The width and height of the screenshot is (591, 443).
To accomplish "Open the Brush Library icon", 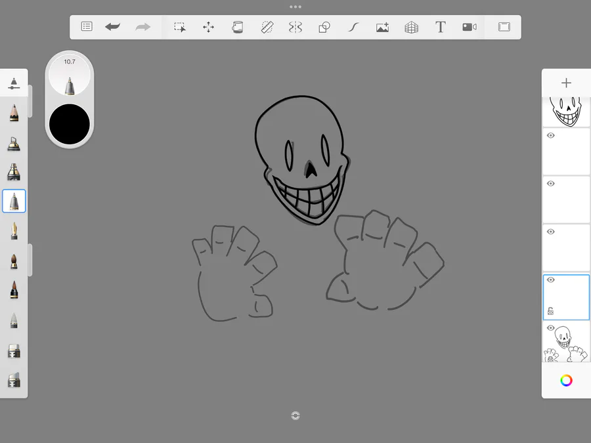I will coord(14,83).
